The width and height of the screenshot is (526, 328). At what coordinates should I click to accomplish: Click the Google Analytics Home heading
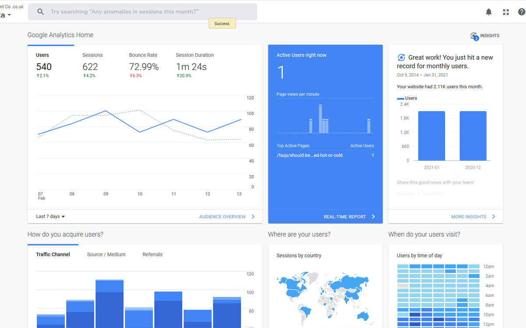[60, 35]
